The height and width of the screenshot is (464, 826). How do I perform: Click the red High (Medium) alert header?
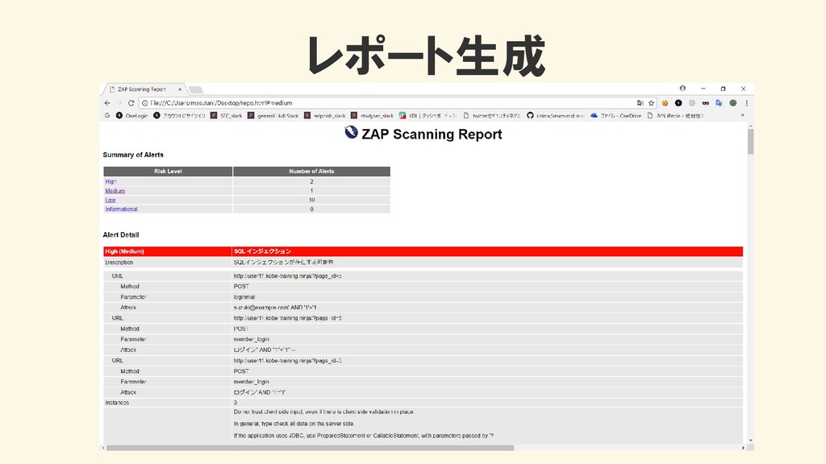coord(168,251)
